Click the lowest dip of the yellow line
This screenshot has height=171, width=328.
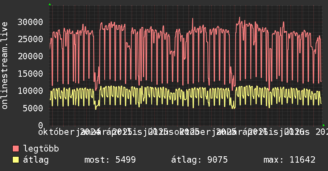coord(96,109)
